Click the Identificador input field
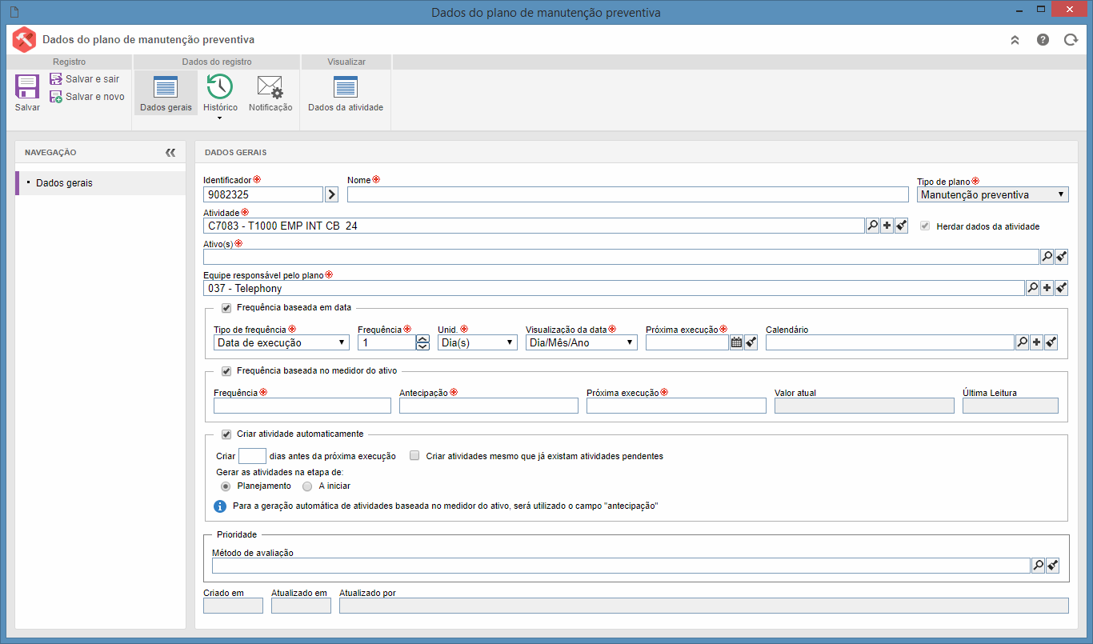This screenshot has height=644, width=1093. click(263, 194)
